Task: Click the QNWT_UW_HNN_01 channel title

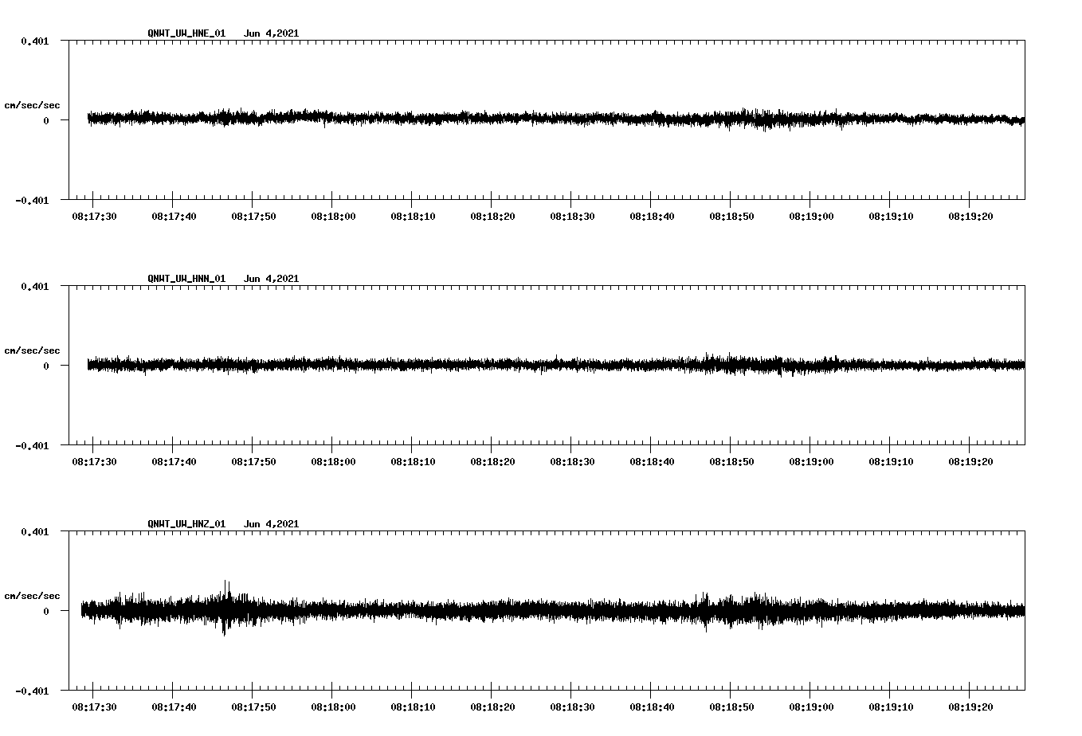Action: coord(186,279)
